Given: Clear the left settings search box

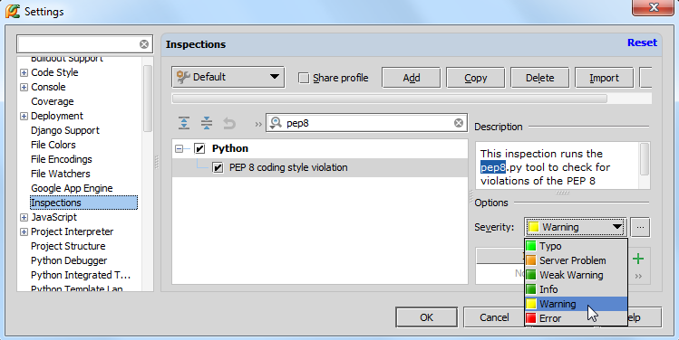Looking at the screenshot, I should coord(144,44).
